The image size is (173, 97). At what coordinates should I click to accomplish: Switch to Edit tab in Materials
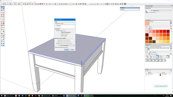pyautogui.click(x=150, y=27)
